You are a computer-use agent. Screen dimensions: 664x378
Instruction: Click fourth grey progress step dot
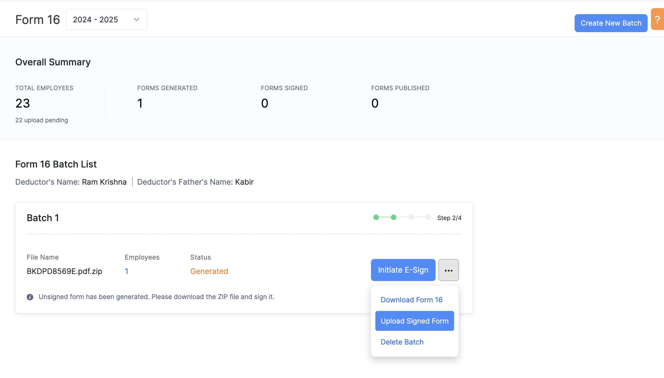click(x=428, y=217)
